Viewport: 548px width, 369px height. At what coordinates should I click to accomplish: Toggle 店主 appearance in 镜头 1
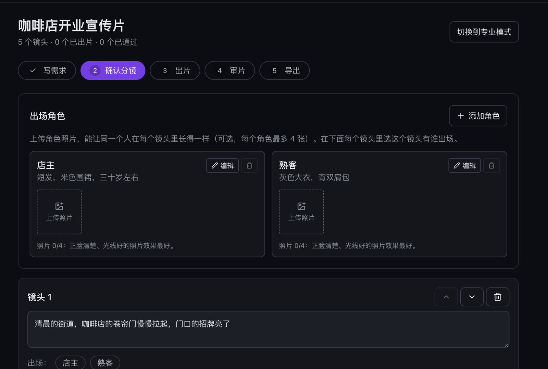click(70, 362)
